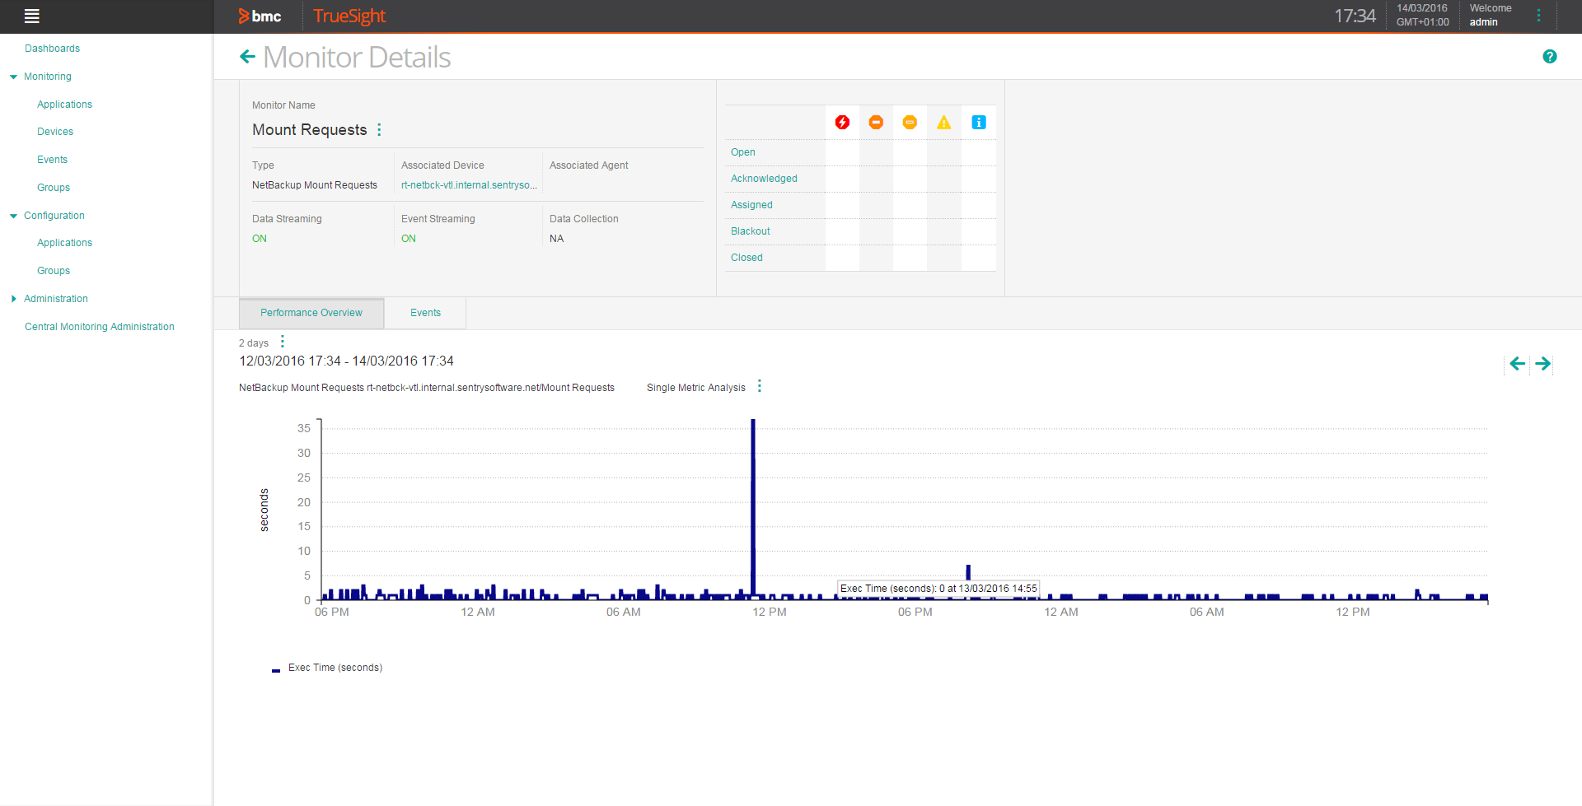1582x806 pixels.
Task: Collapse the Monitoring tree section
Action: 13,77
